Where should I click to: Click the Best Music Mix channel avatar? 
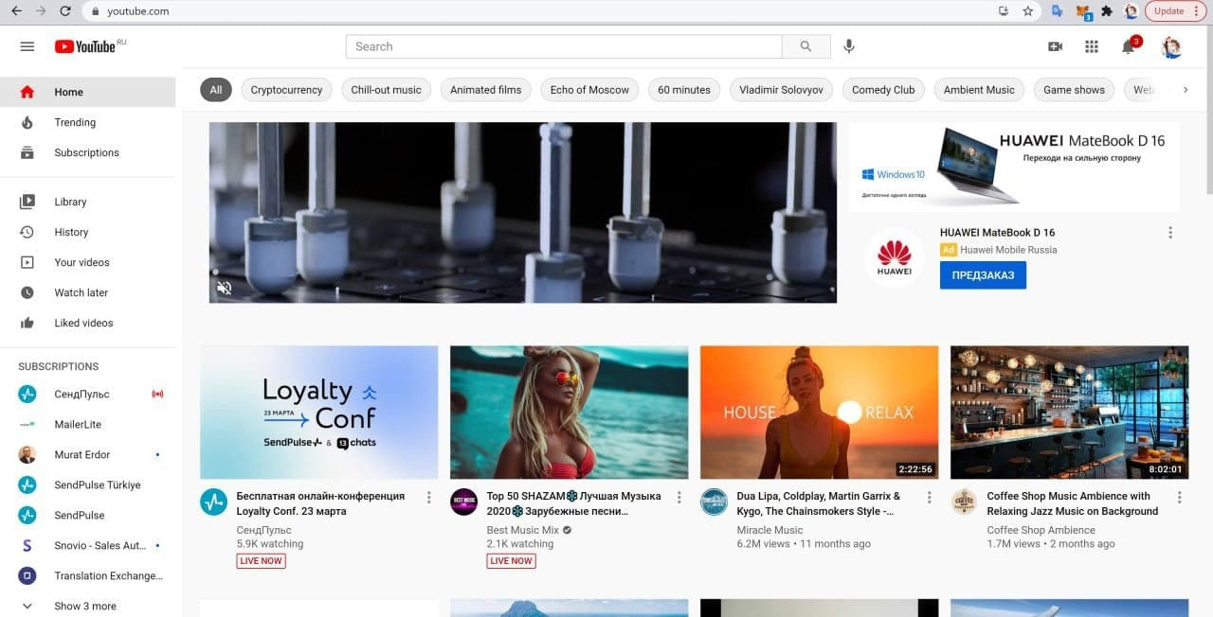pyautogui.click(x=463, y=502)
